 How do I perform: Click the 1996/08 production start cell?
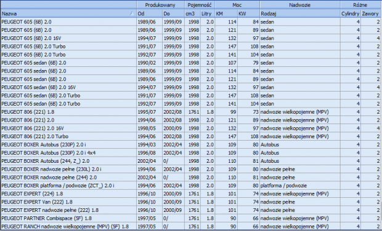click(149, 153)
